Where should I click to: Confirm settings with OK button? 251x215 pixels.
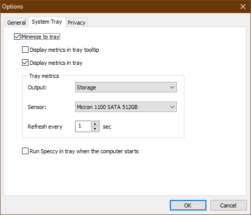188,205
